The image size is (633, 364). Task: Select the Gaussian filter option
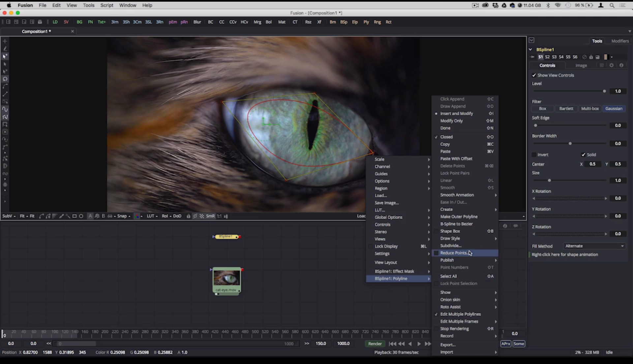tap(614, 109)
